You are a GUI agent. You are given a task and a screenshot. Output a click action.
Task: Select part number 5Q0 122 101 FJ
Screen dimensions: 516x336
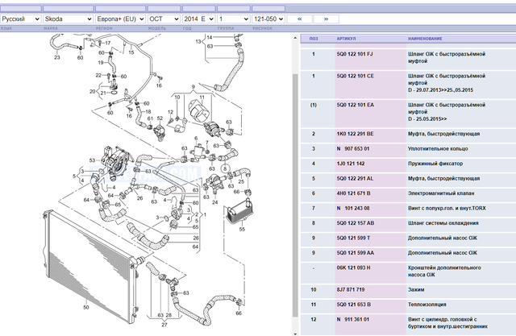coord(355,54)
